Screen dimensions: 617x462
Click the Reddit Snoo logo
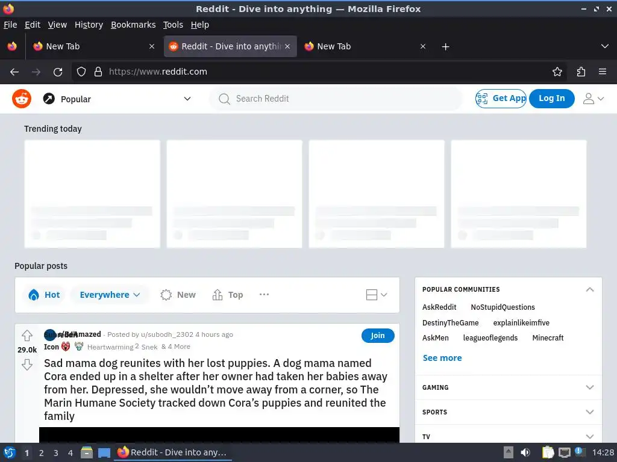point(22,99)
